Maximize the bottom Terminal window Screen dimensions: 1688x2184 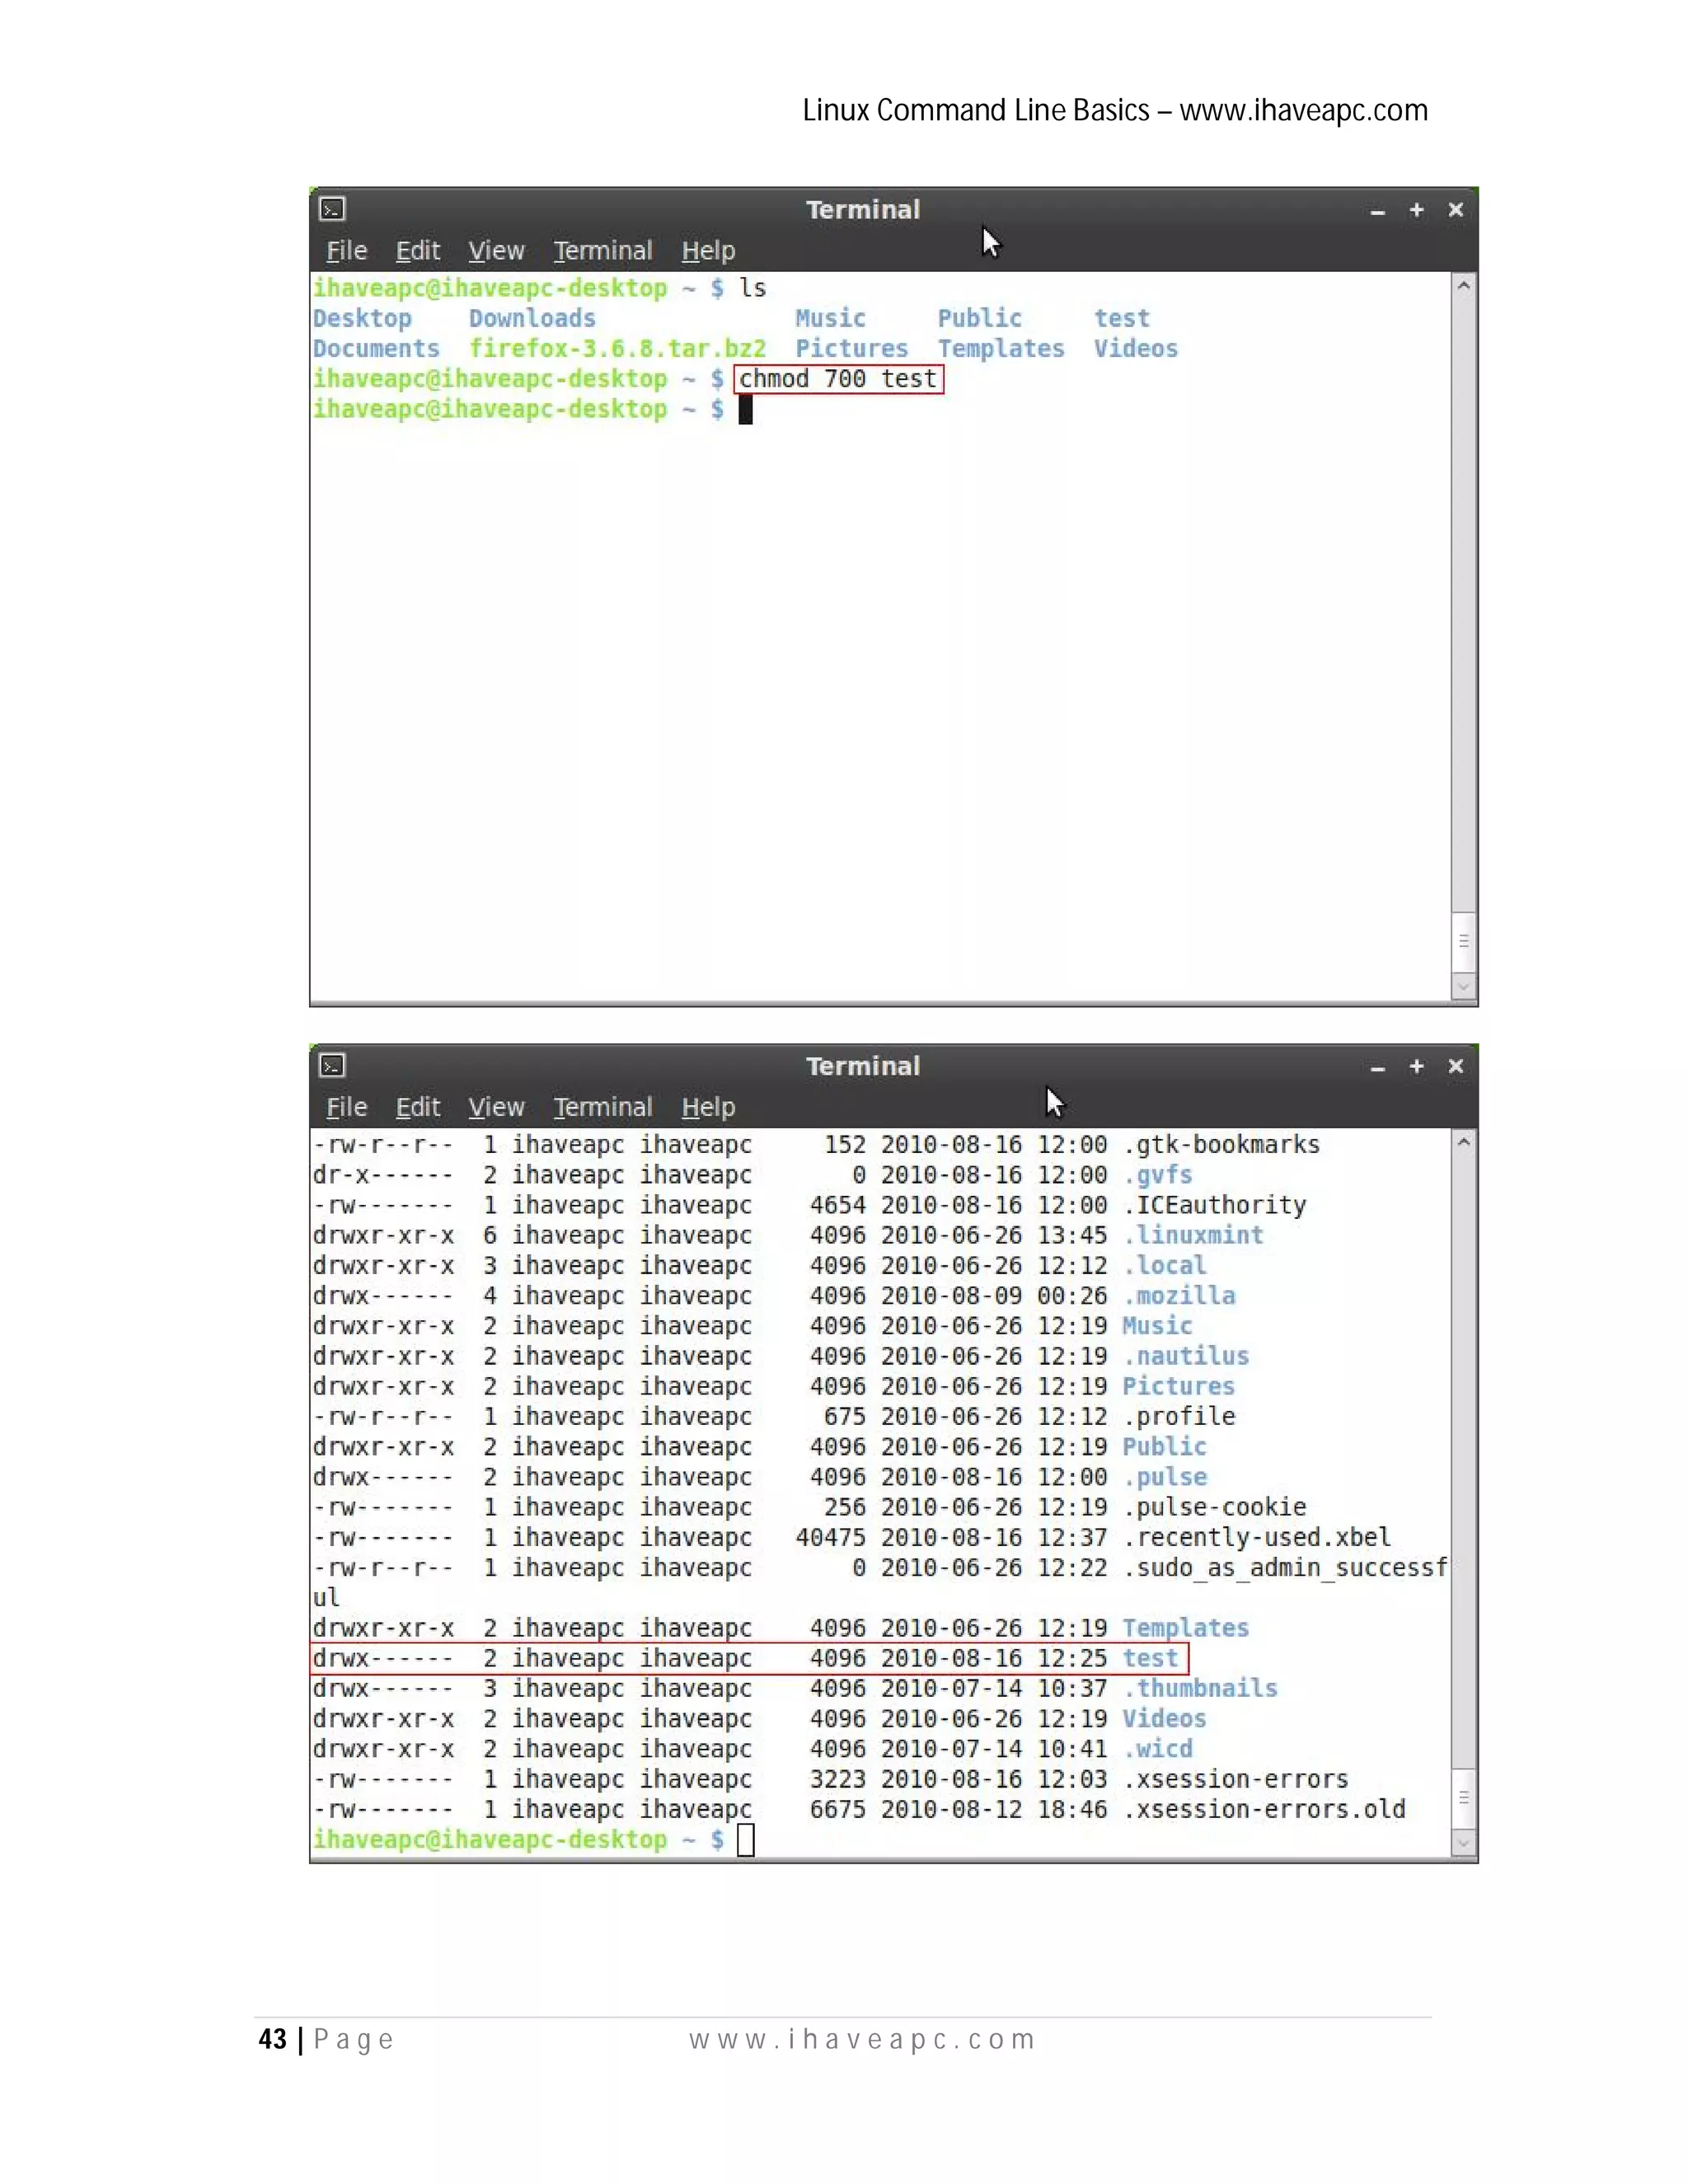tap(1416, 1067)
